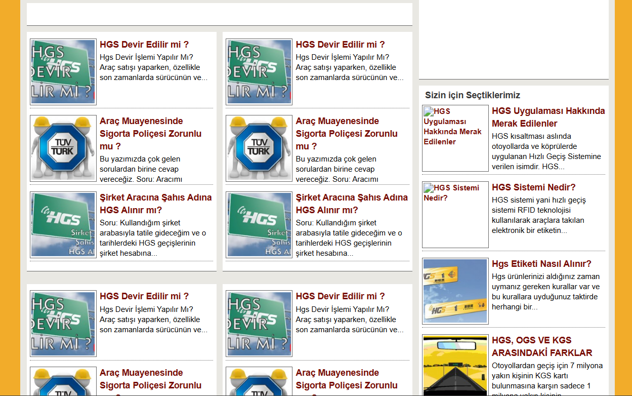
Task: Open 'Araç Muayenesinde Sigorta Poliçesi' title in lower-right block
Action: pos(347,382)
